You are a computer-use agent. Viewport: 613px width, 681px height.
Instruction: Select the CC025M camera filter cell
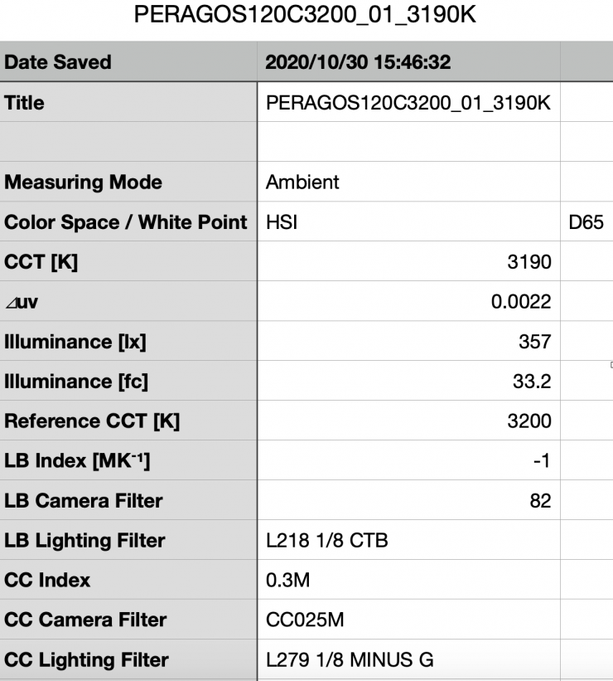[408, 620]
